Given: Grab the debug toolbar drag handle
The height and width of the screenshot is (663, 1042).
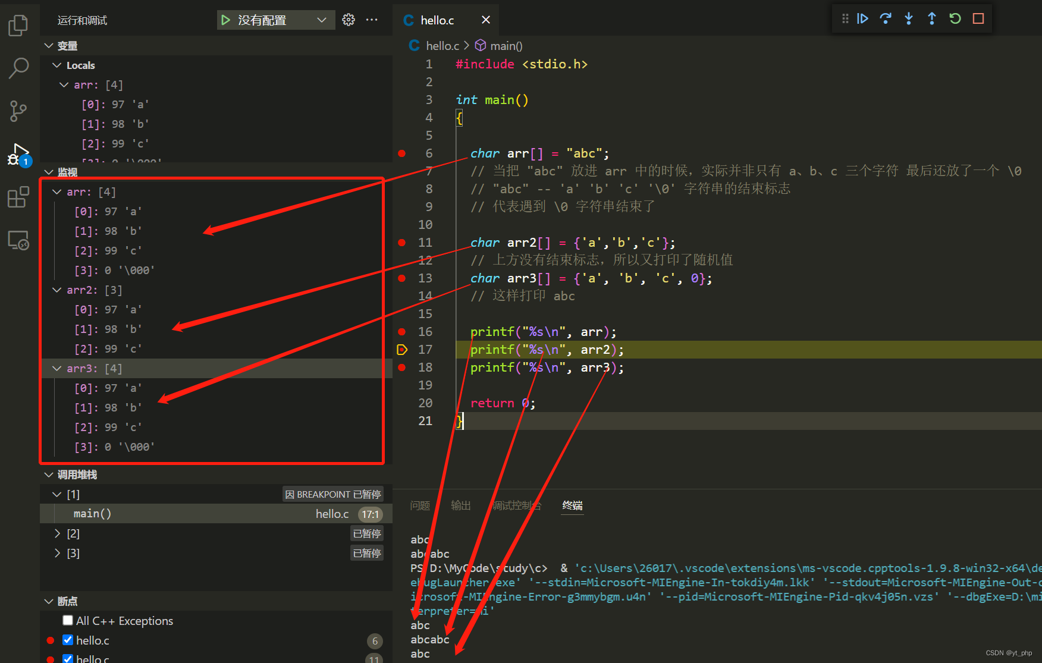Looking at the screenshot, I should 845,18.
